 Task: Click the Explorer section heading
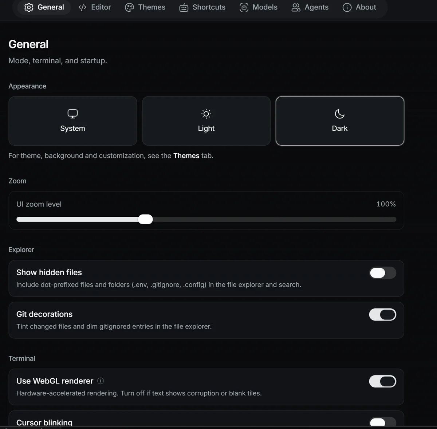coord(21,249)
